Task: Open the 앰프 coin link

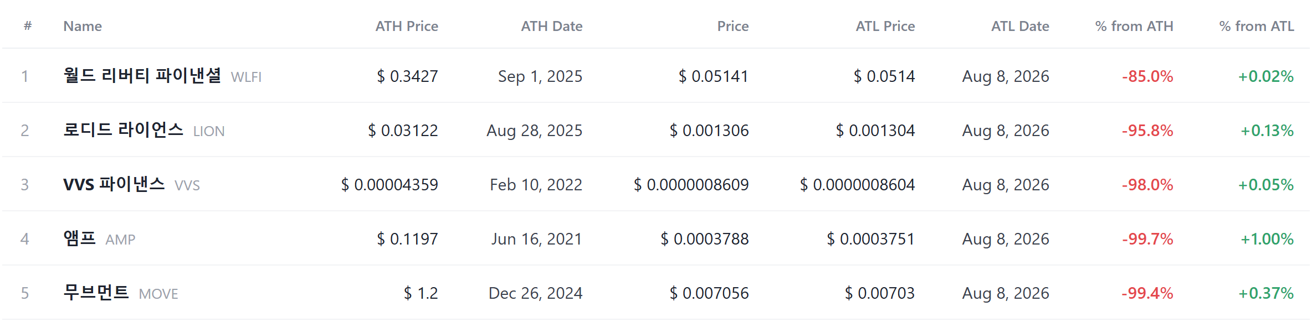Action: [79, 238]
